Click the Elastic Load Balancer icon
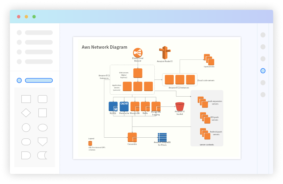This screenshot has height=184, width=283. (138, 53)
